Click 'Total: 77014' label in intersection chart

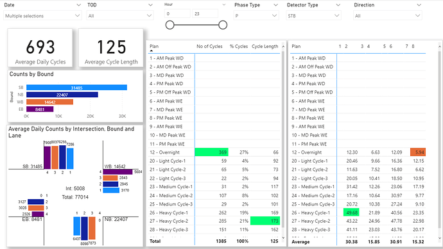(75, 197)
